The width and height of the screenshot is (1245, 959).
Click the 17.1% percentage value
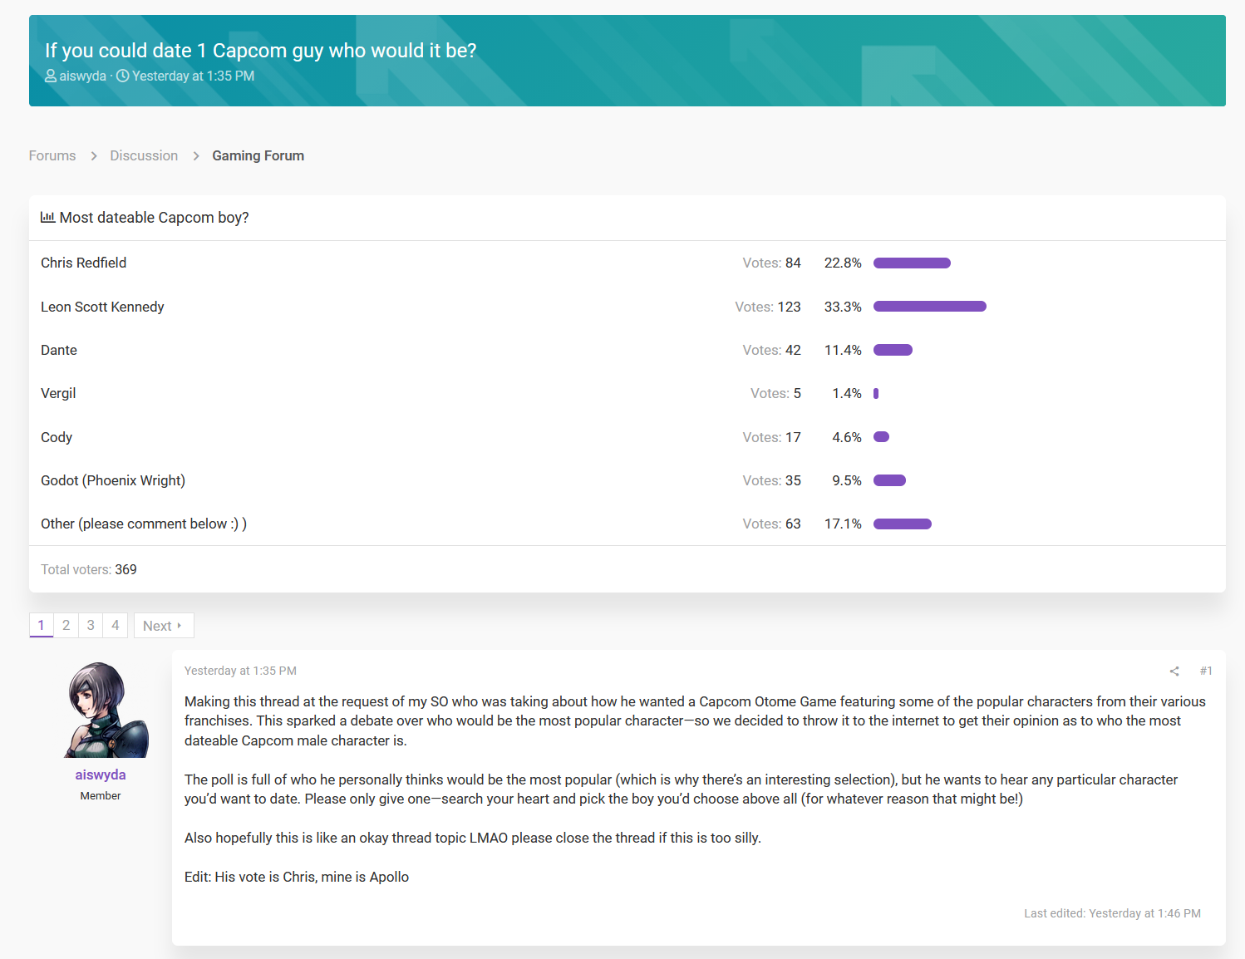click(843, 524)
